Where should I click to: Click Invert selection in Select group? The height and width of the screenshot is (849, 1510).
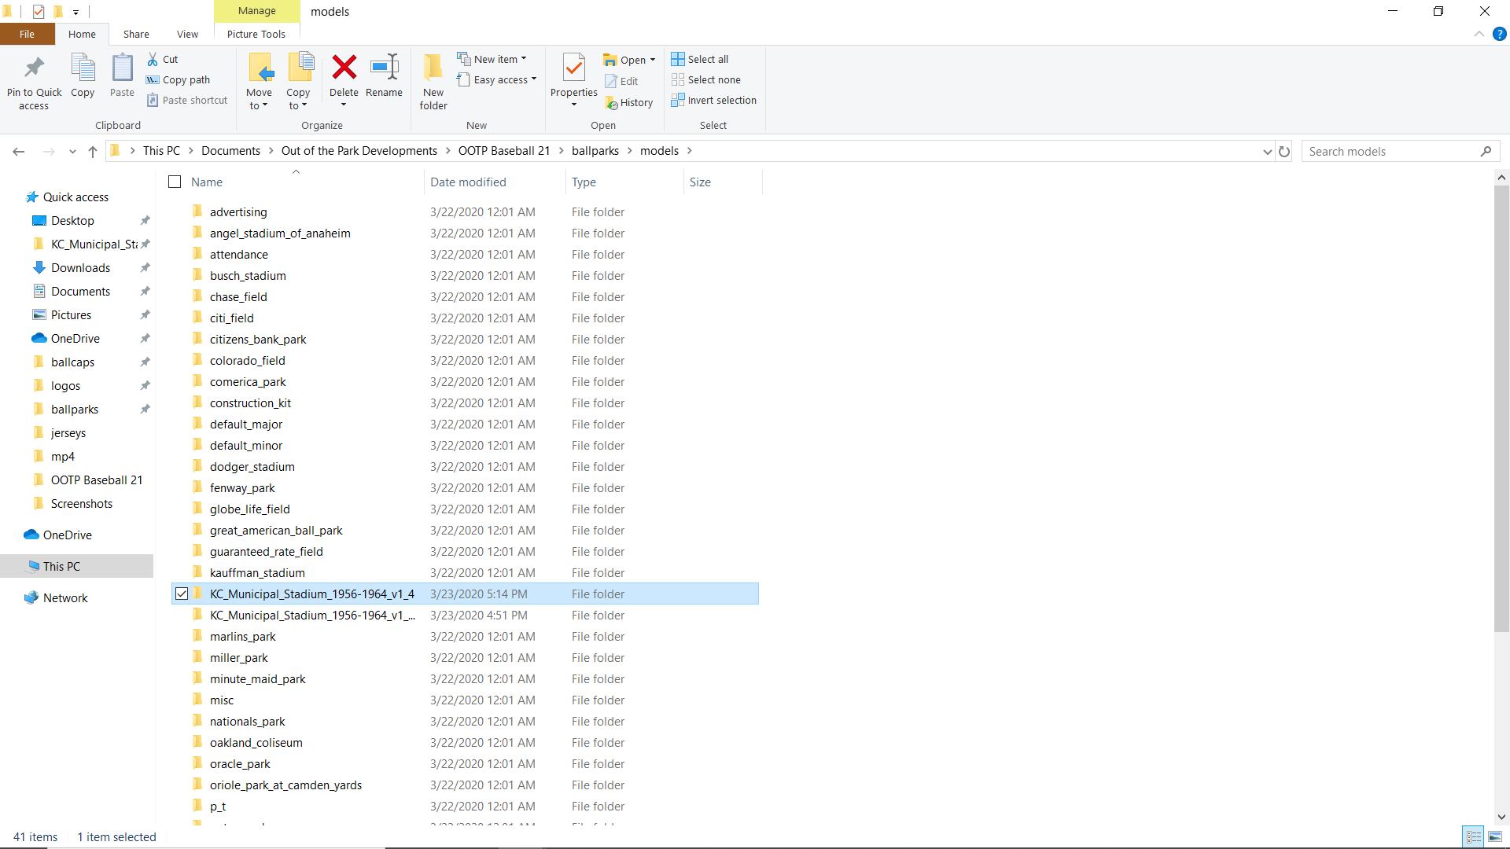713,101
